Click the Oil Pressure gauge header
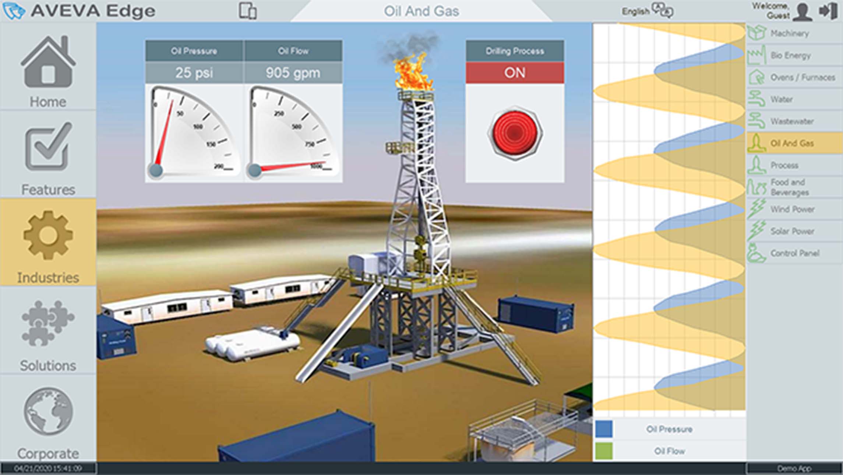Viewport: 843px width, 475px height. pyautogui.click(x=194, y=51)
